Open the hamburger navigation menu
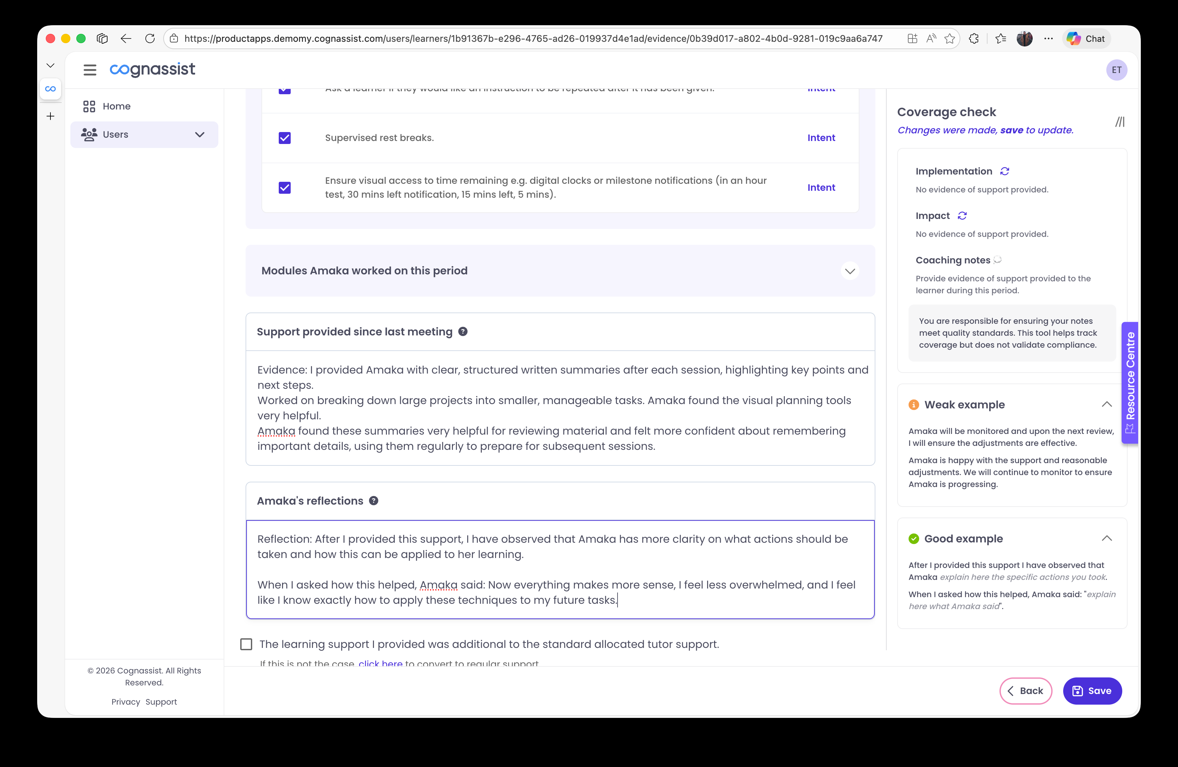The height and width of the screenshot is (767, 1178). click(x=90, y=70)
